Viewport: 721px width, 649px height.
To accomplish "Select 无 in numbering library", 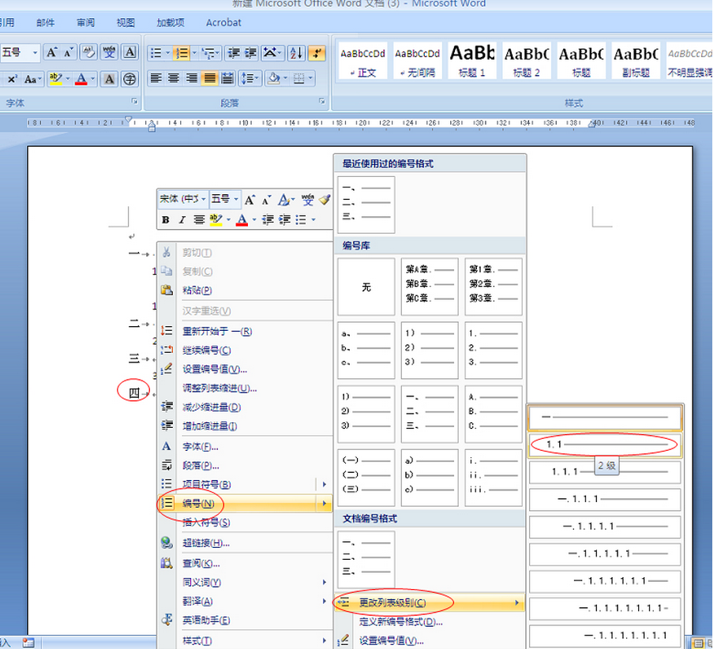I will [366, 287].
